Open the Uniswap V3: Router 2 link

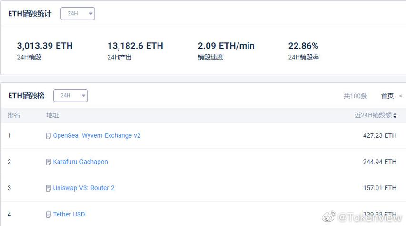point(84,188)
